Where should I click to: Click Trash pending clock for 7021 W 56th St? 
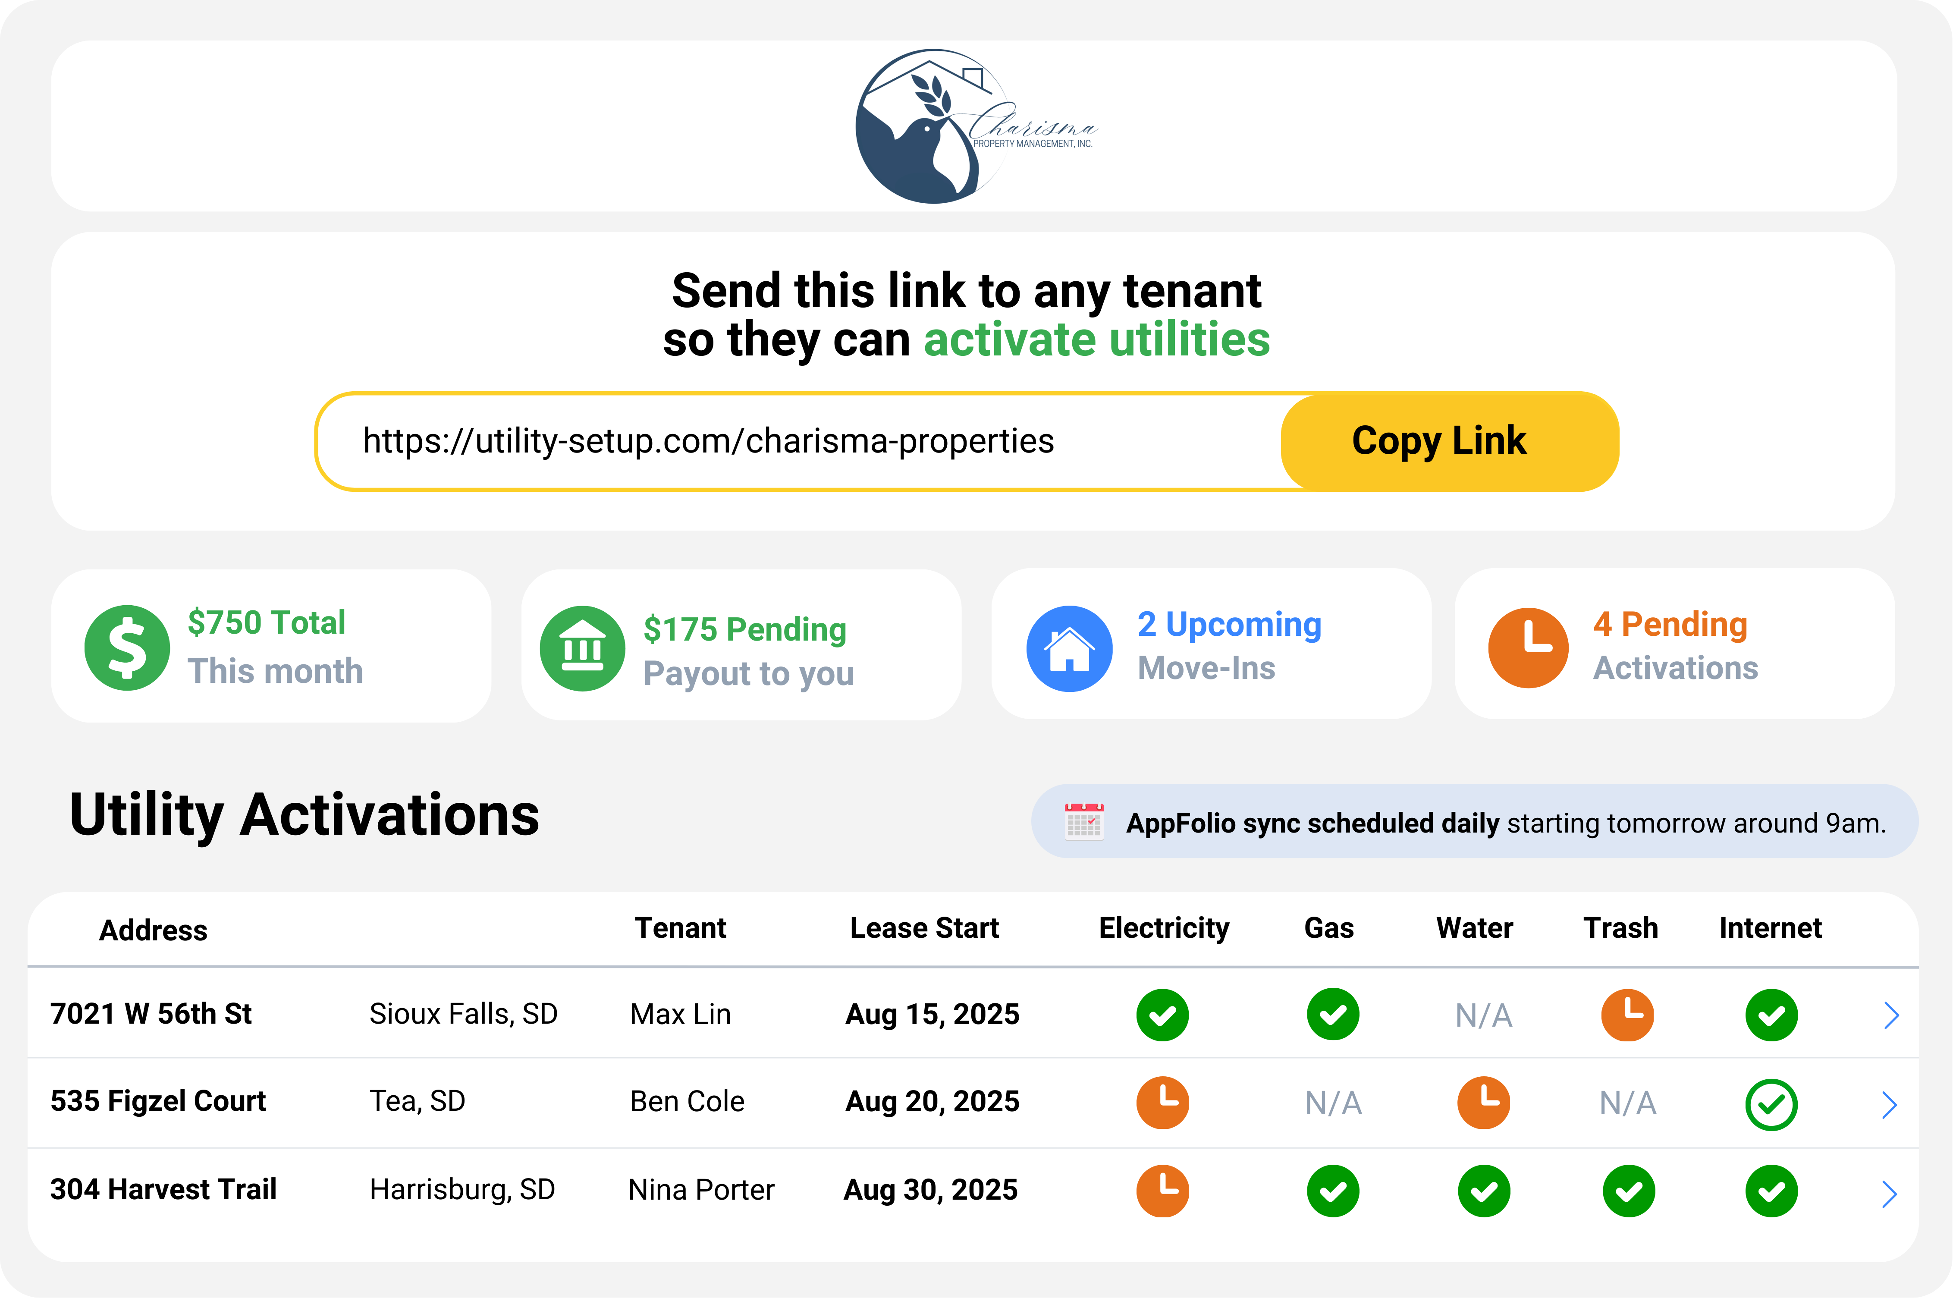pyautogui.click(x=1628, y=1014)
